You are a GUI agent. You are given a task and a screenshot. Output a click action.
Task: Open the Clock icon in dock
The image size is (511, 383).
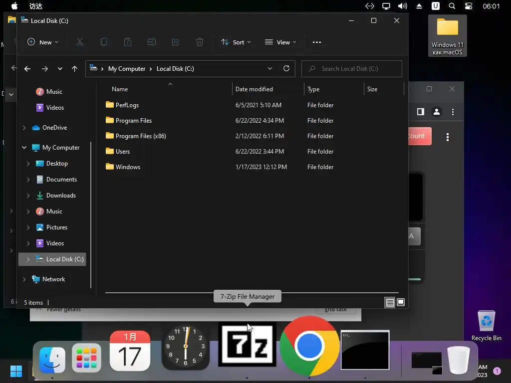click(x=186, y=348)
